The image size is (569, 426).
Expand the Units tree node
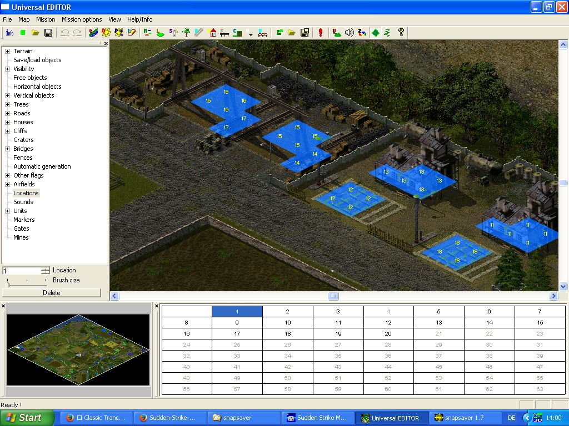pyautogui.click(x=7, y=211)
